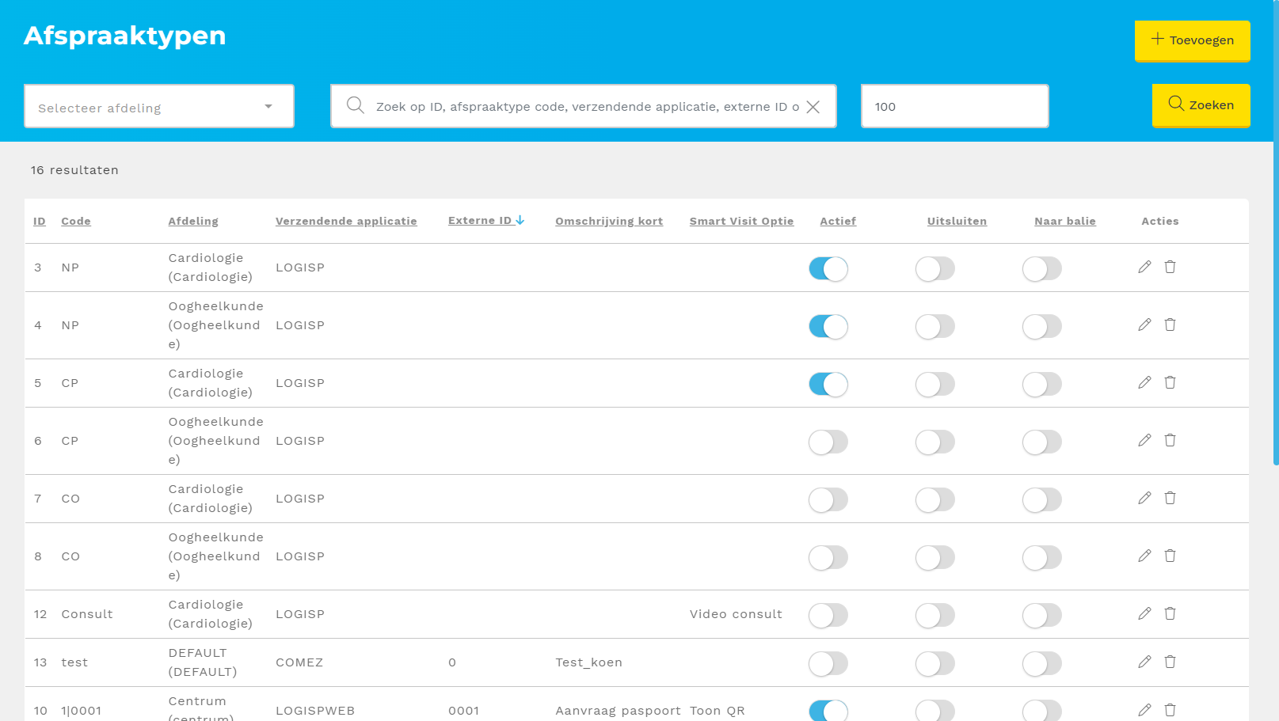Edit the Consult appointment type row
This screenshot has width=1279, height=721.
pos(1144,614)
